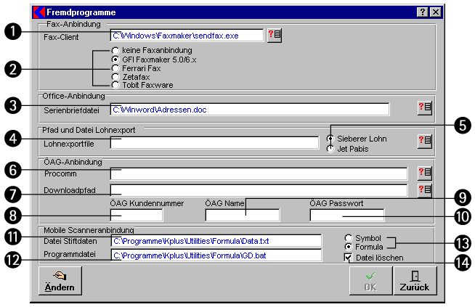The height and width of the screenshot is (307, 475).
Task: Select the 'keine Faxanbindung' radio option
Action: 115,50
